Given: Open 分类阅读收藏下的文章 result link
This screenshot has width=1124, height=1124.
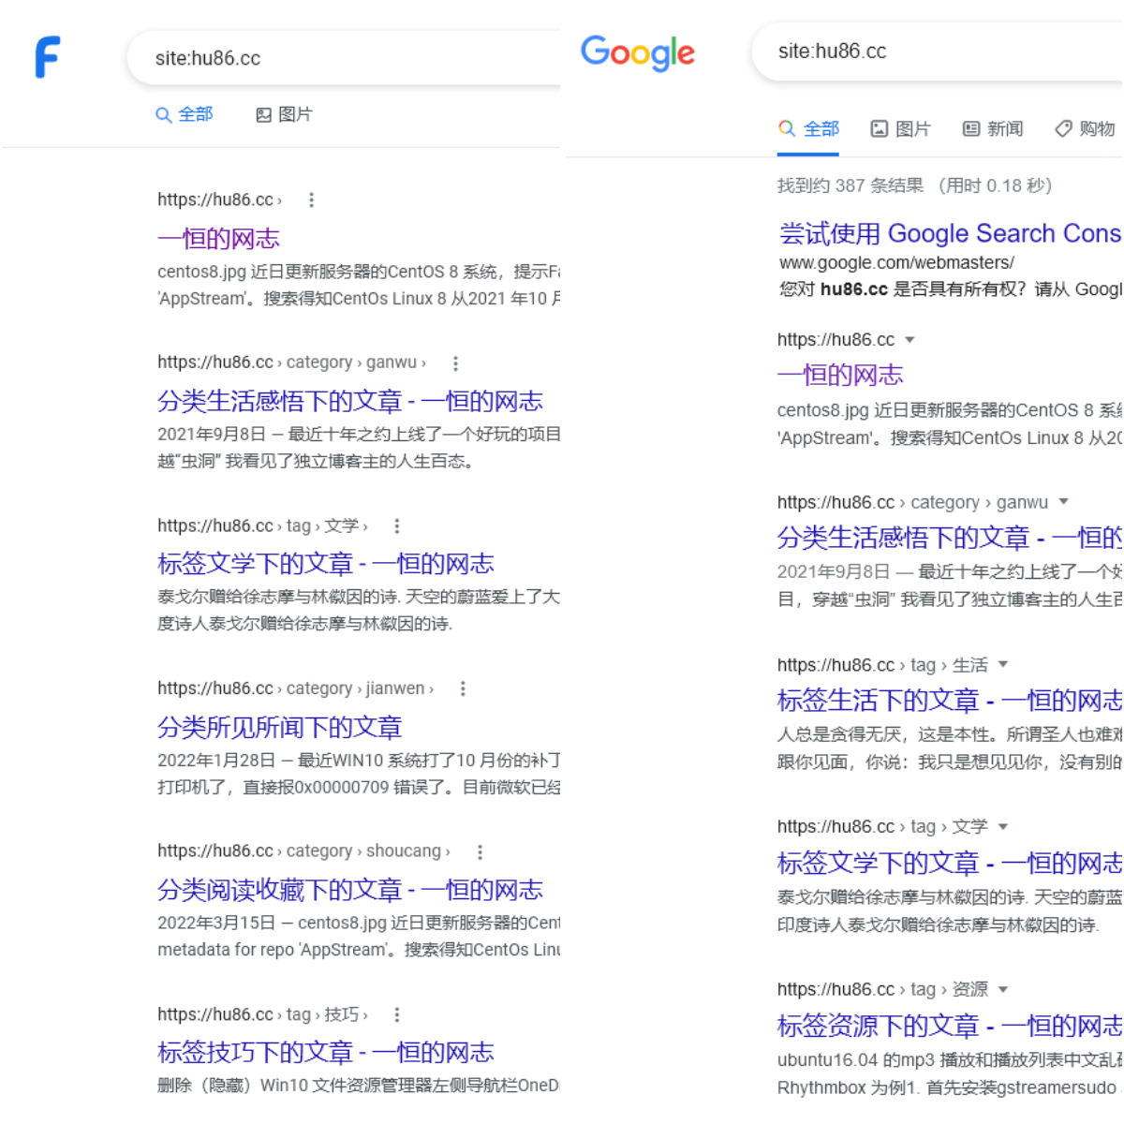Looking at the screenshot, I should coord(350,890).
